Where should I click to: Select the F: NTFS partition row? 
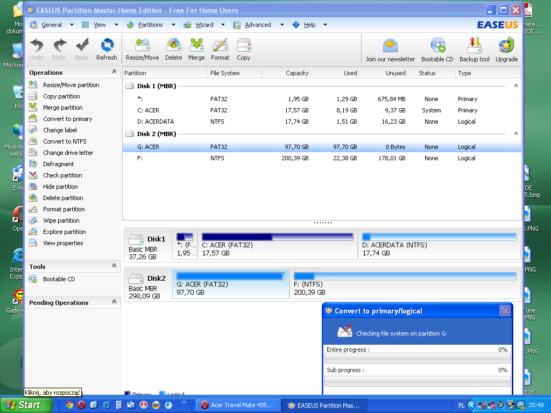(322, 158)
